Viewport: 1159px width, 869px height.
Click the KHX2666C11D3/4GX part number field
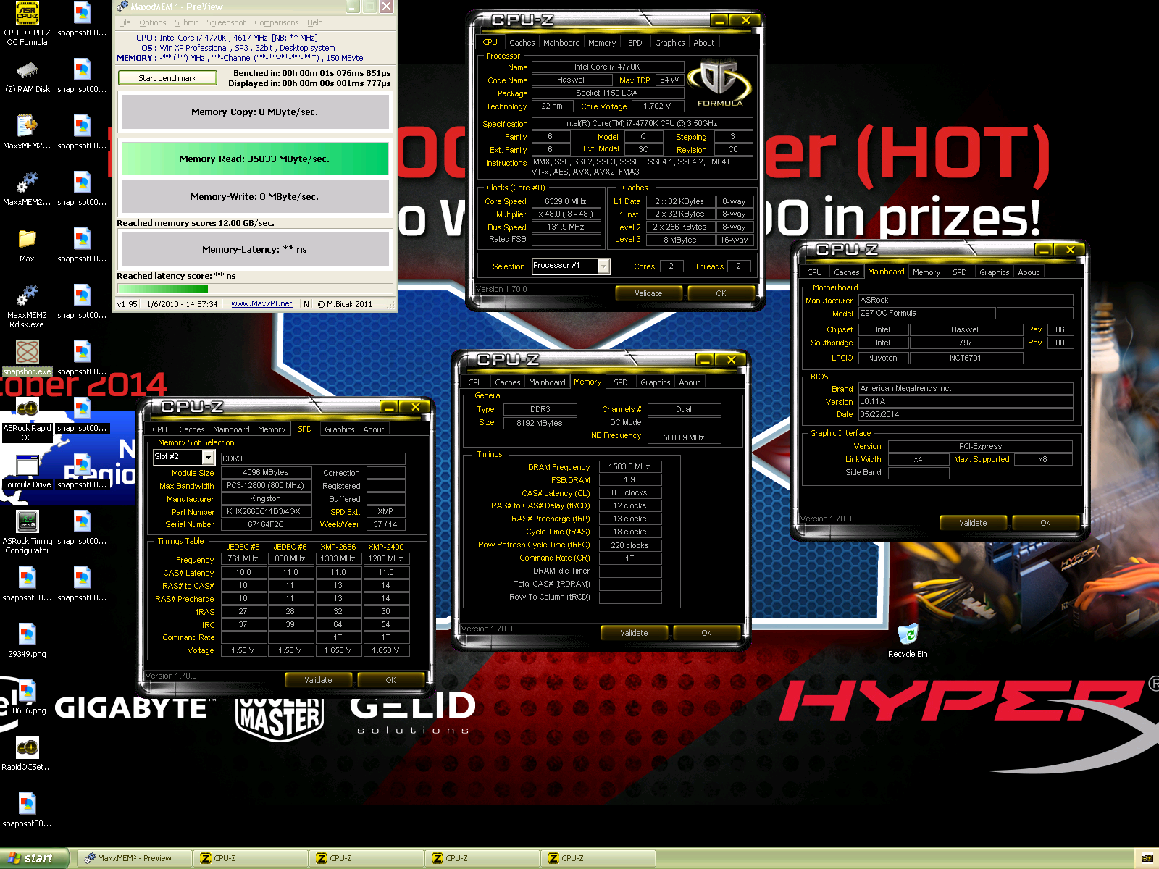pyautogui.click(x=266, y=512)
